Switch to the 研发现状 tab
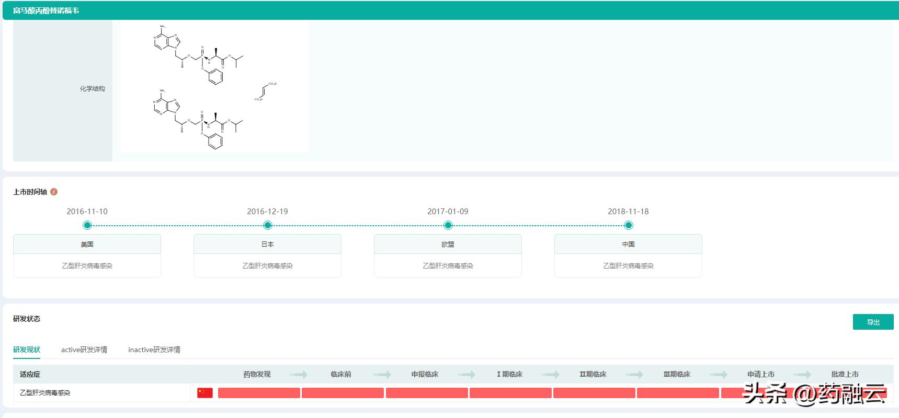Viewport: 899px width, 418px height. (x=27, y=350)
